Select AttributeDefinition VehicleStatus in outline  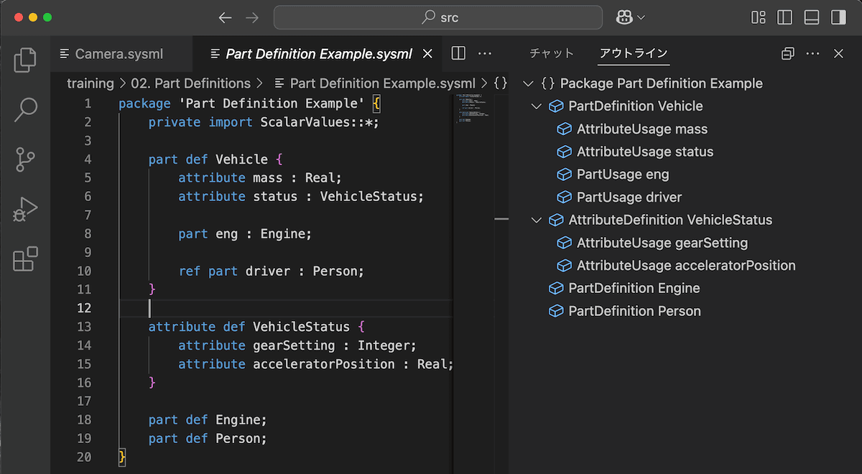click(670, 220)
